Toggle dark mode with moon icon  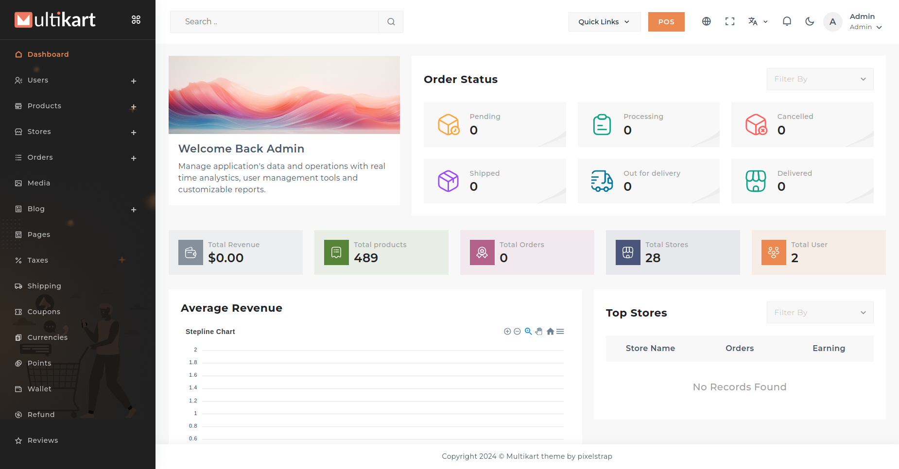click(x=810, y=21)
